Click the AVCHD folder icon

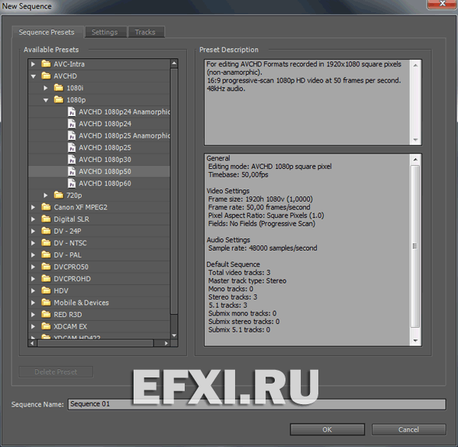[x=46, y=76]
